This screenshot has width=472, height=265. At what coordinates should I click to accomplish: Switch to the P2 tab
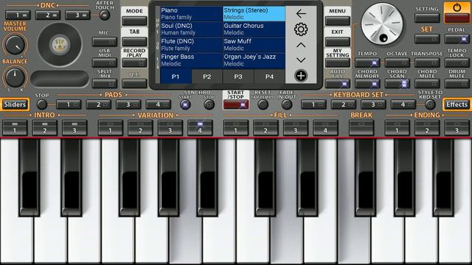pos(206,77)
